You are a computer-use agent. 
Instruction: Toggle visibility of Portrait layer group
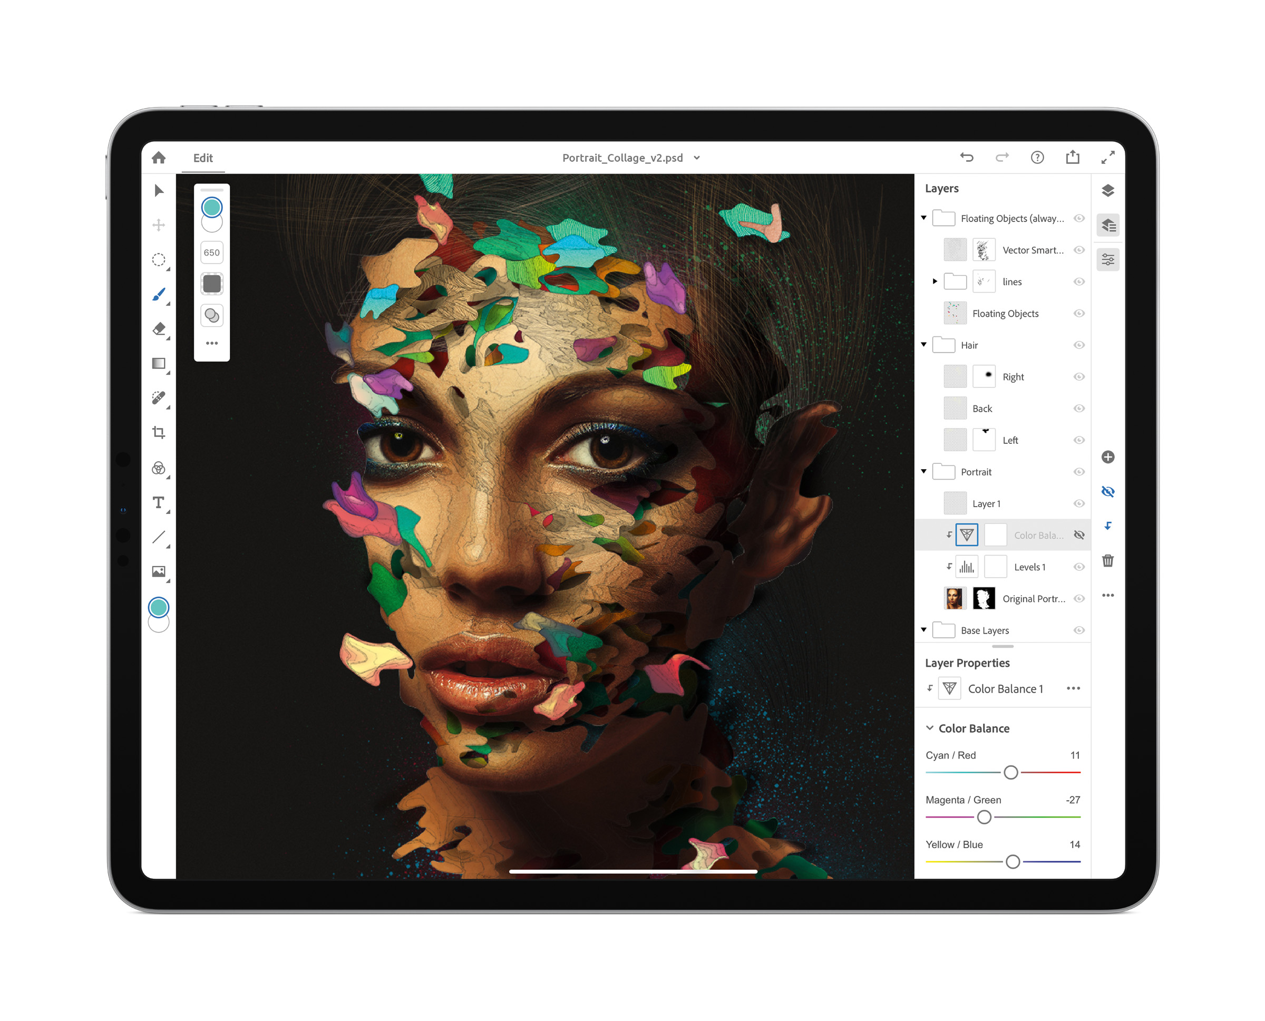pyautogui.click(x=1078, y=471)
